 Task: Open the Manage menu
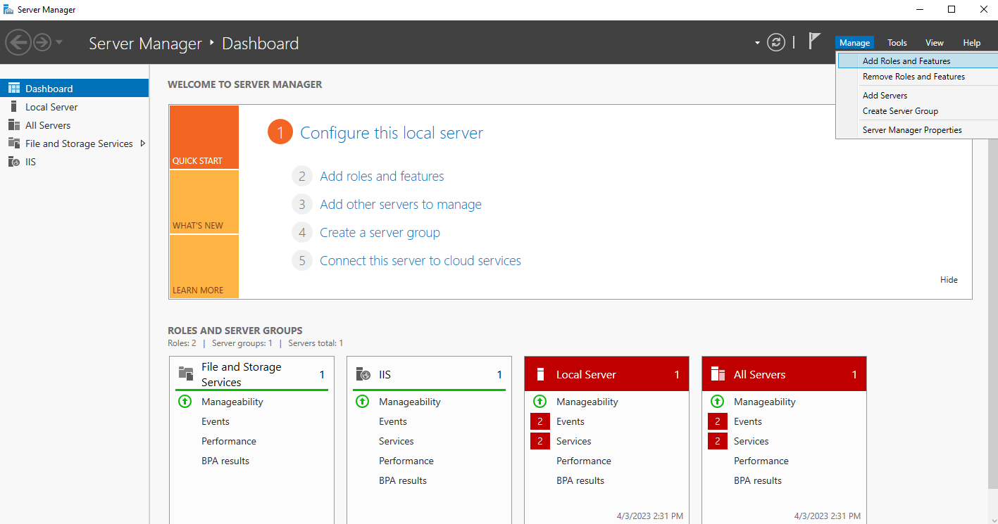coord(854,43)
